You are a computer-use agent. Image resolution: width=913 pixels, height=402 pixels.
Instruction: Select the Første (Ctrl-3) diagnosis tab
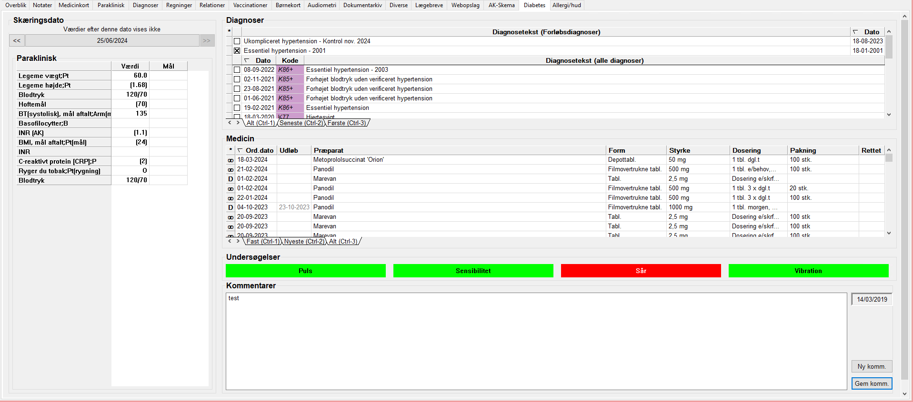tap(347, 123)
